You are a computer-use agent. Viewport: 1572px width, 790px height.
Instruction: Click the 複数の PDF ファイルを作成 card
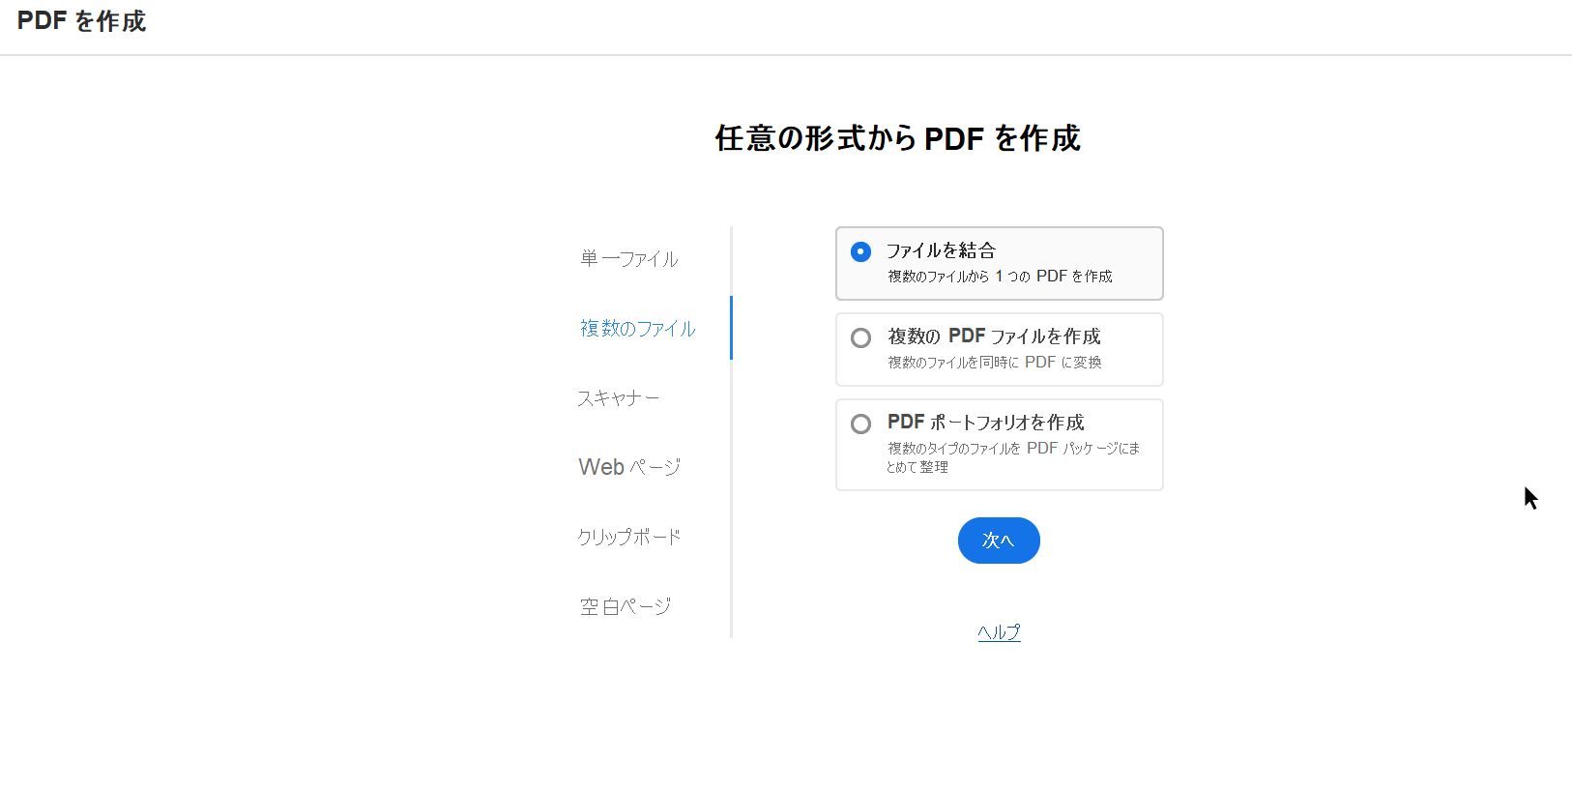(x=999, y=349)
